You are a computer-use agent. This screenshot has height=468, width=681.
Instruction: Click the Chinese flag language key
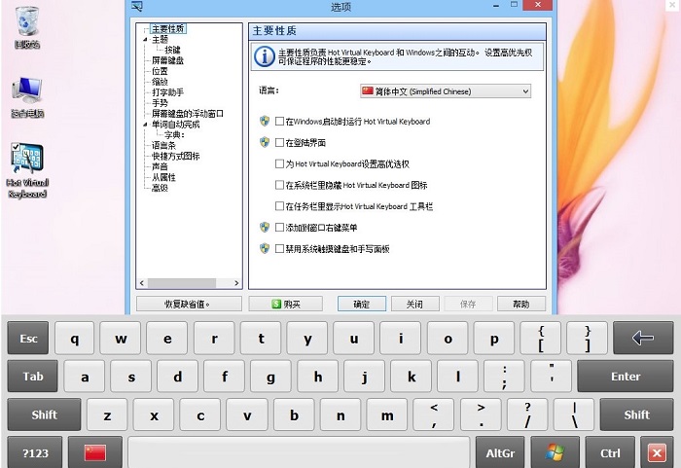pyautogui.click(x=95, y=452)
